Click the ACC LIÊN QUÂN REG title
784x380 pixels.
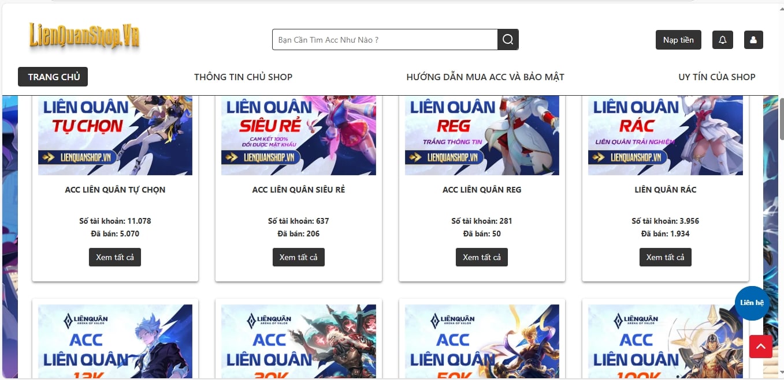click(482, 190)
